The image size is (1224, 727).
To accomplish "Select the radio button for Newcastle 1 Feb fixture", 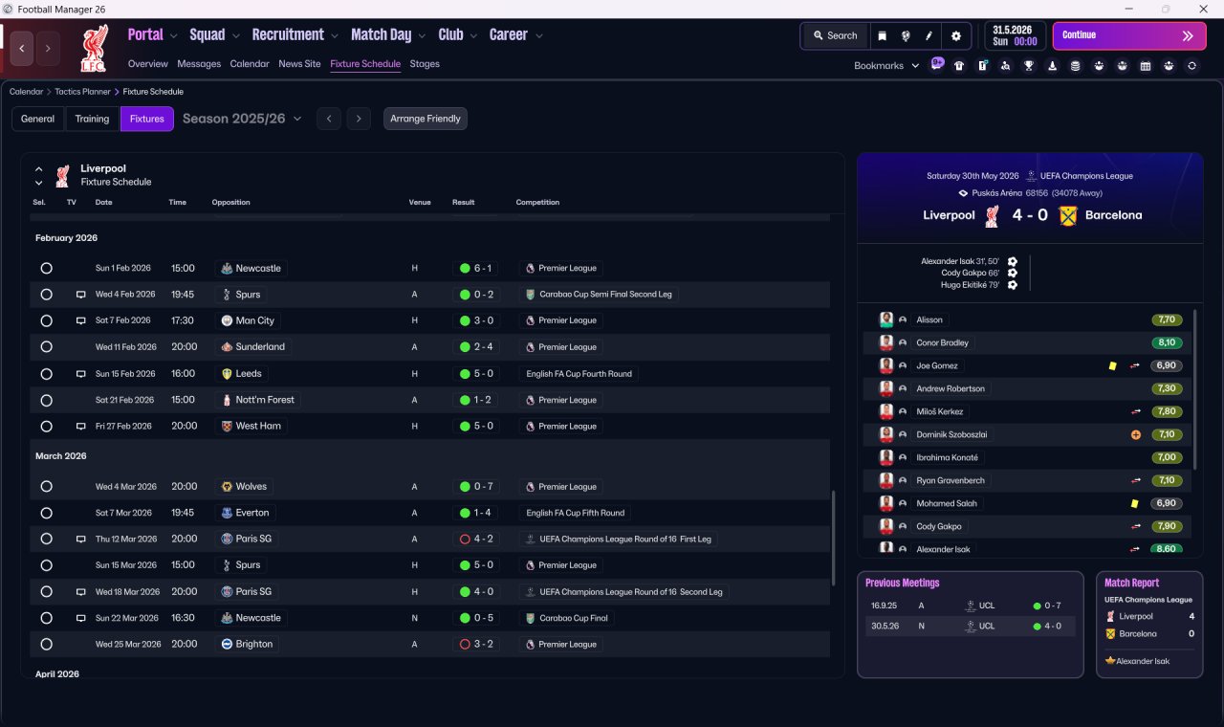I will coord(46,269).
